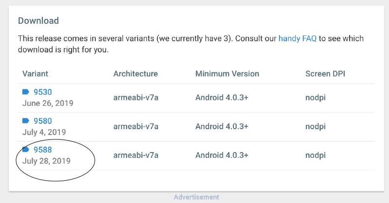Select the July 28, 2019 date text

pos(46,161)
